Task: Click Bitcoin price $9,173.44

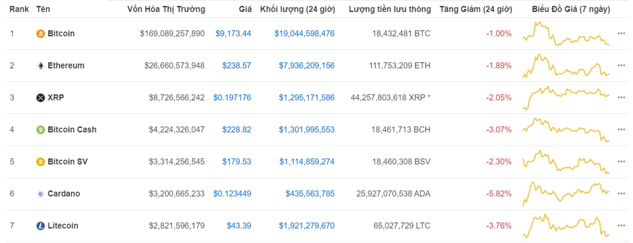Action: pos(233,34)
